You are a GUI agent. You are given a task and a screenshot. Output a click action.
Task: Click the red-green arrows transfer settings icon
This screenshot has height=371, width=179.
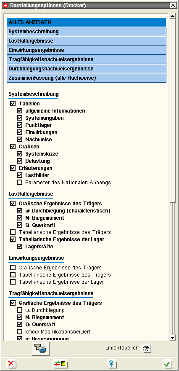(60, 364)
